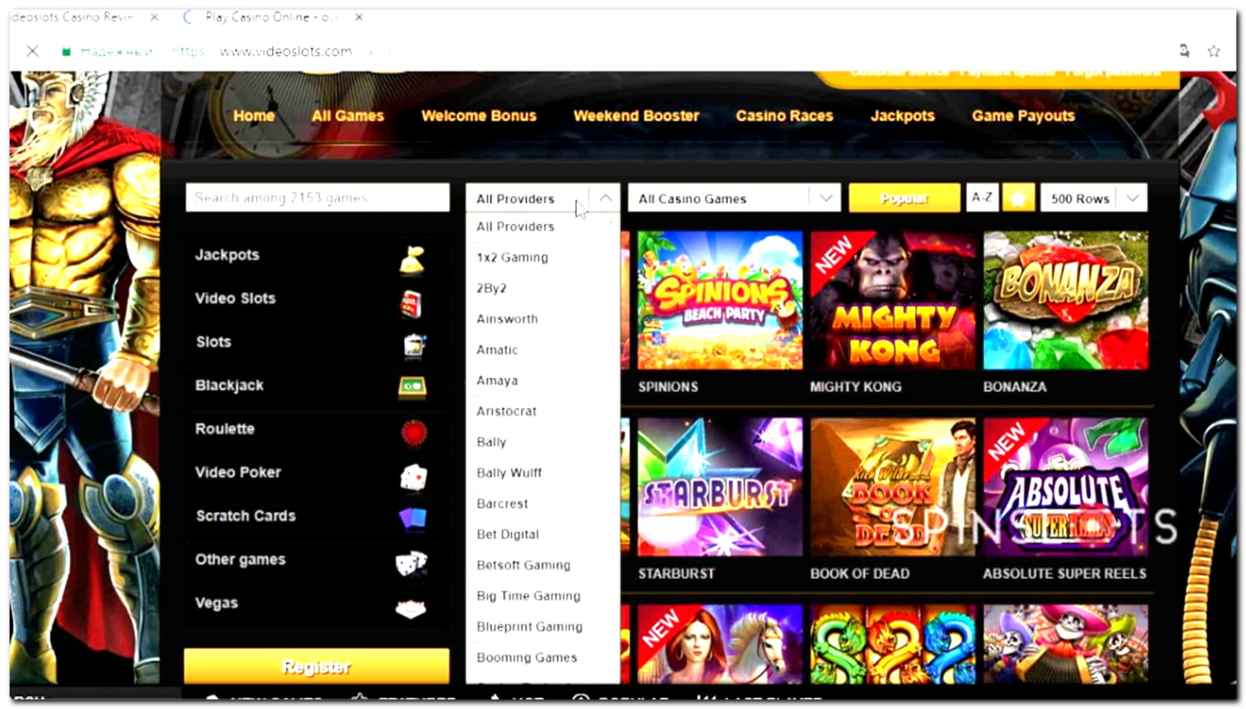Open the 500 Rows dropdown
This screenshot has height=709, width=1246.
tap(1094, 199)
